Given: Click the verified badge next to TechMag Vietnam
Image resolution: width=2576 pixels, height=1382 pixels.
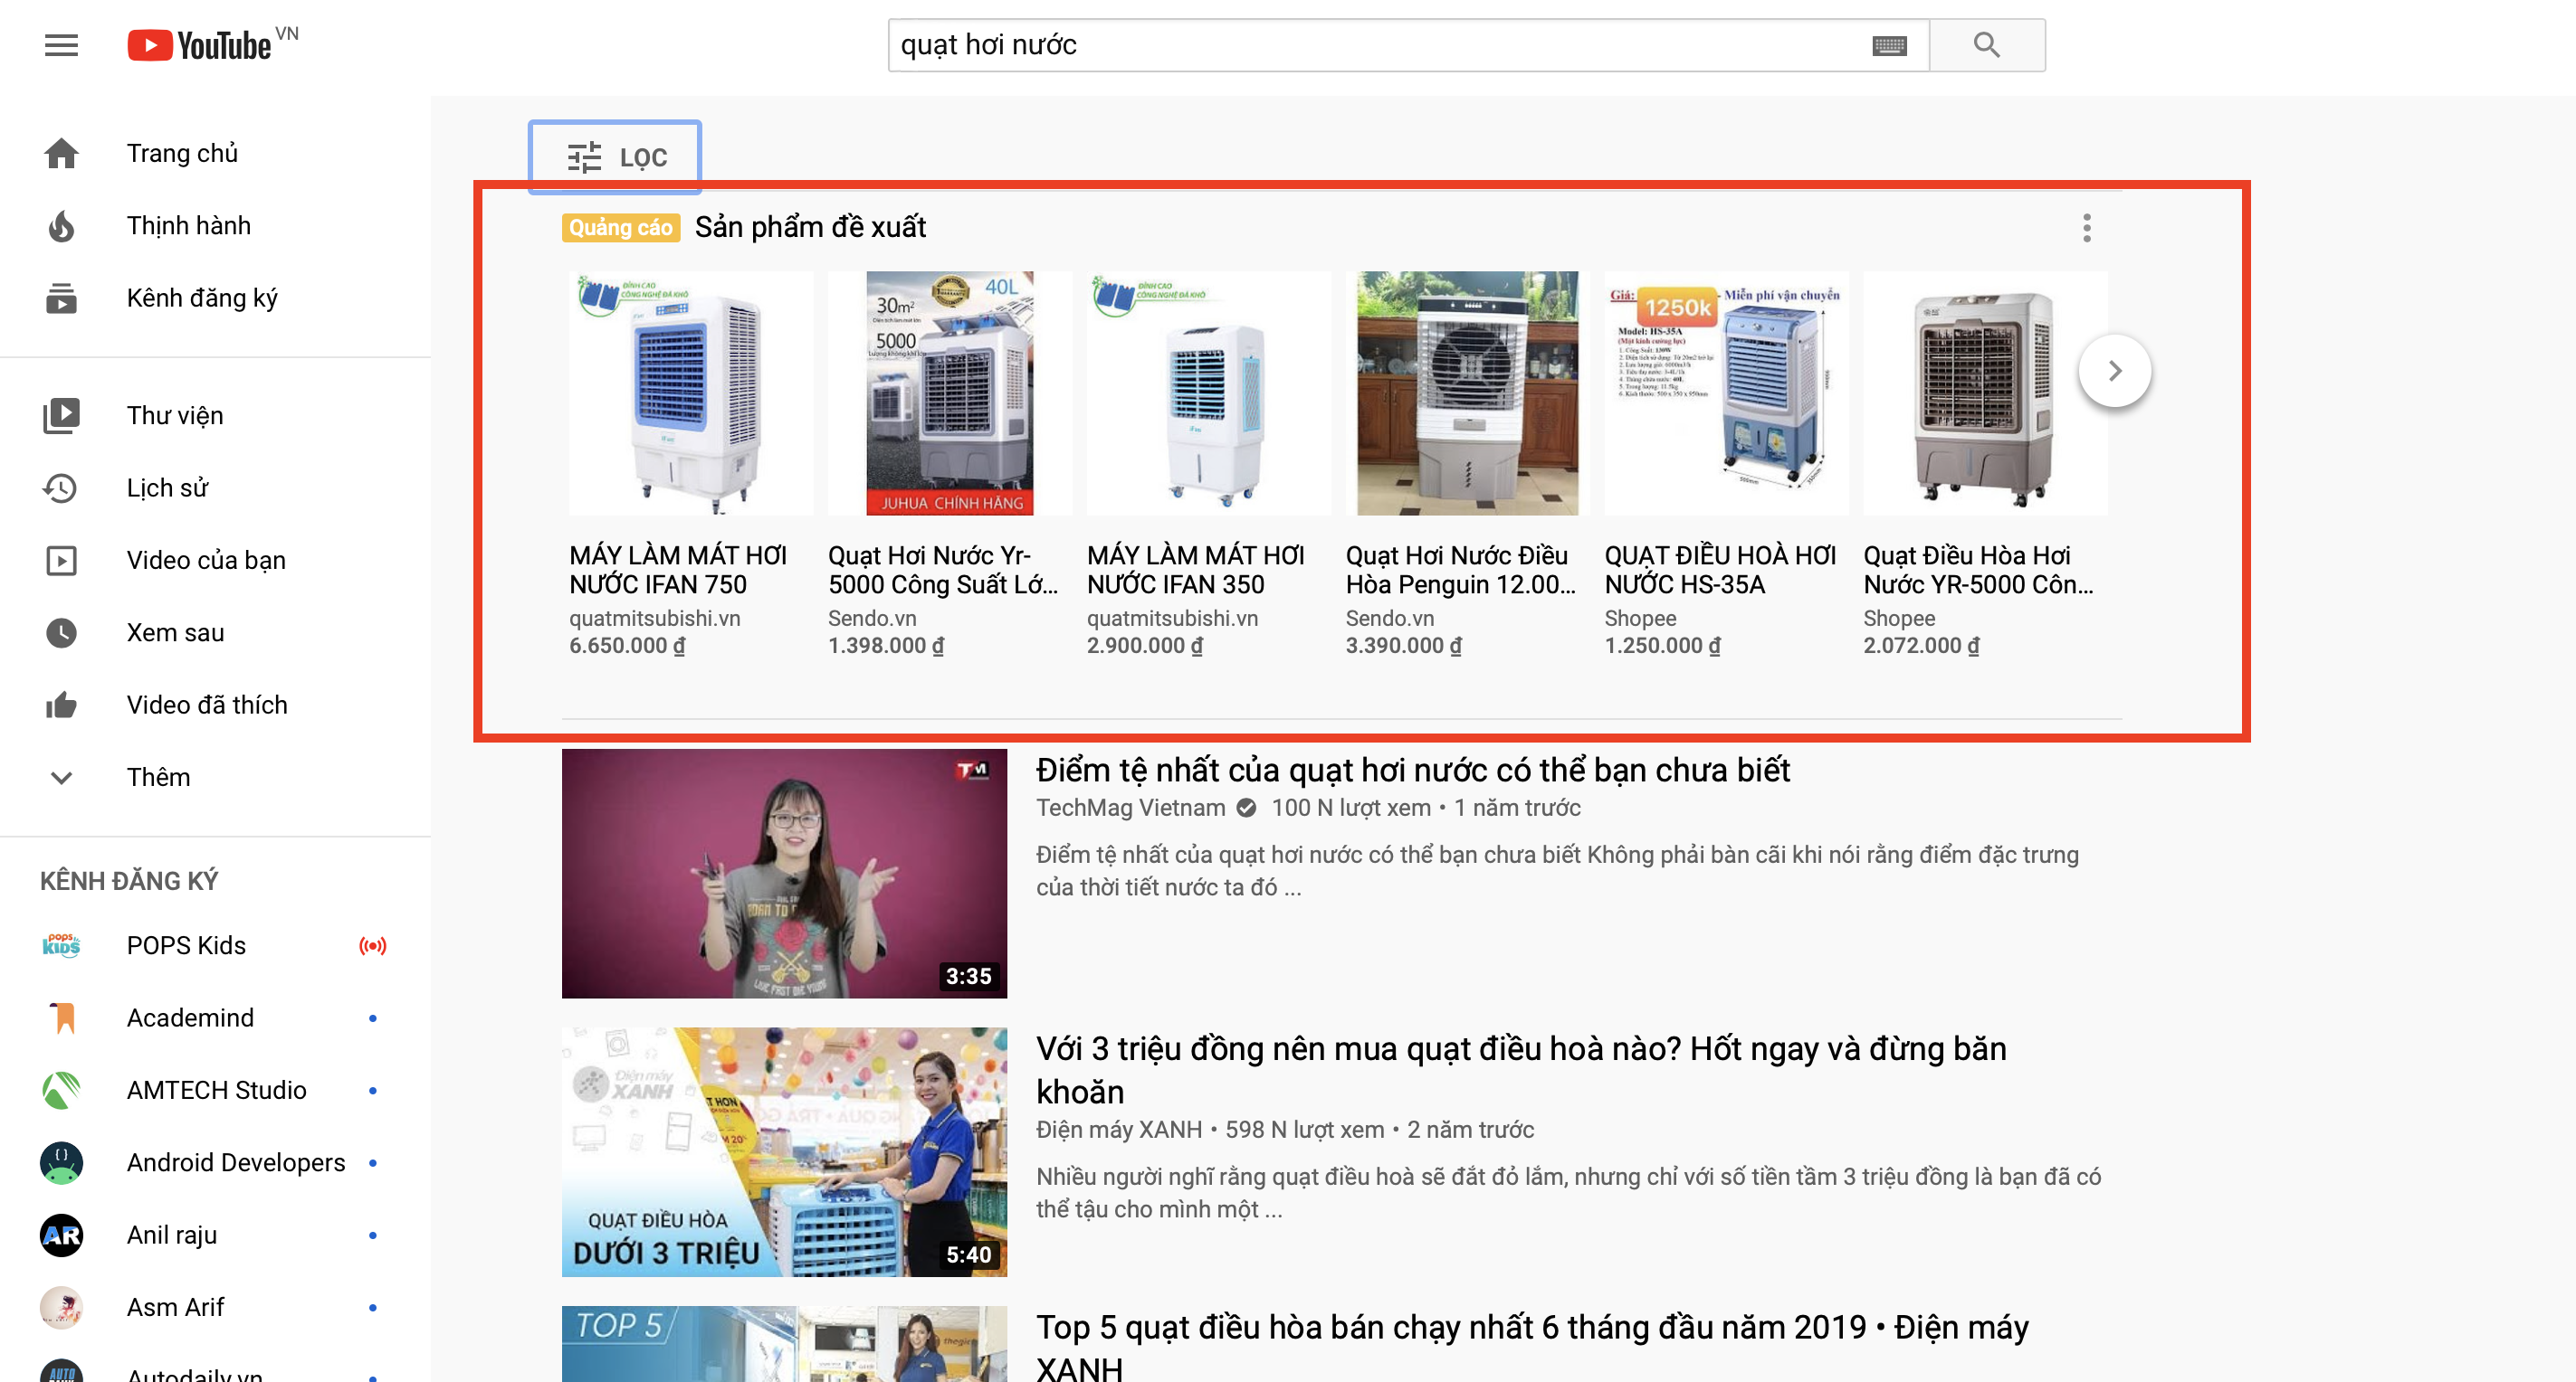Looking at the screenshot, I should coord(1245,808).
